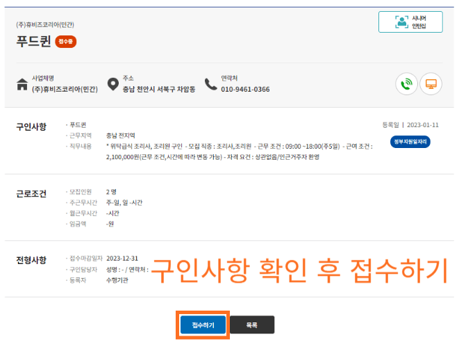Image resolution: width=459 pixels, height=353 pixels.
Task: Go back with the 목록 list button
Action: point(252,325)
